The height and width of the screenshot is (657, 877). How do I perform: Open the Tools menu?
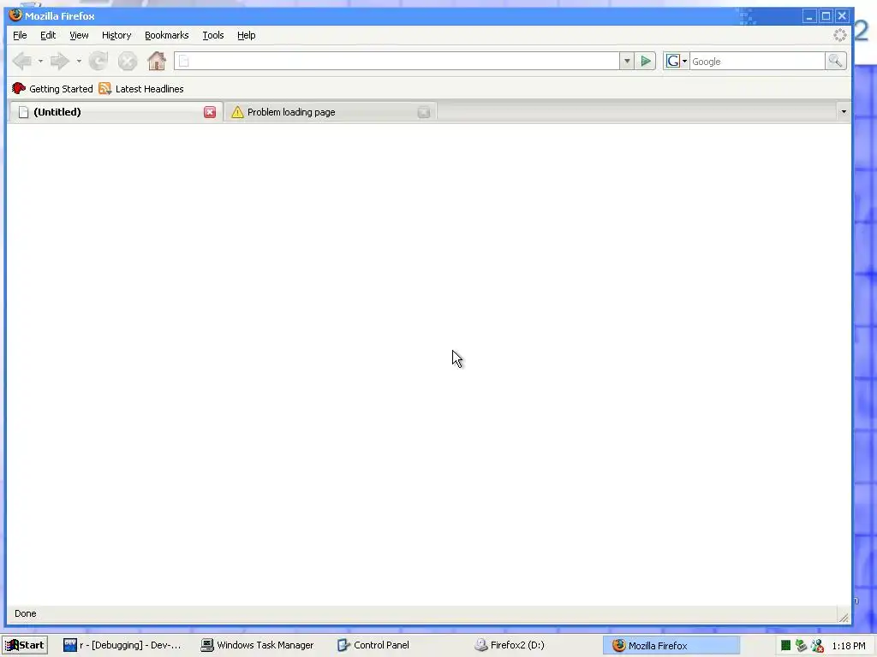click(x=213, y=35)
